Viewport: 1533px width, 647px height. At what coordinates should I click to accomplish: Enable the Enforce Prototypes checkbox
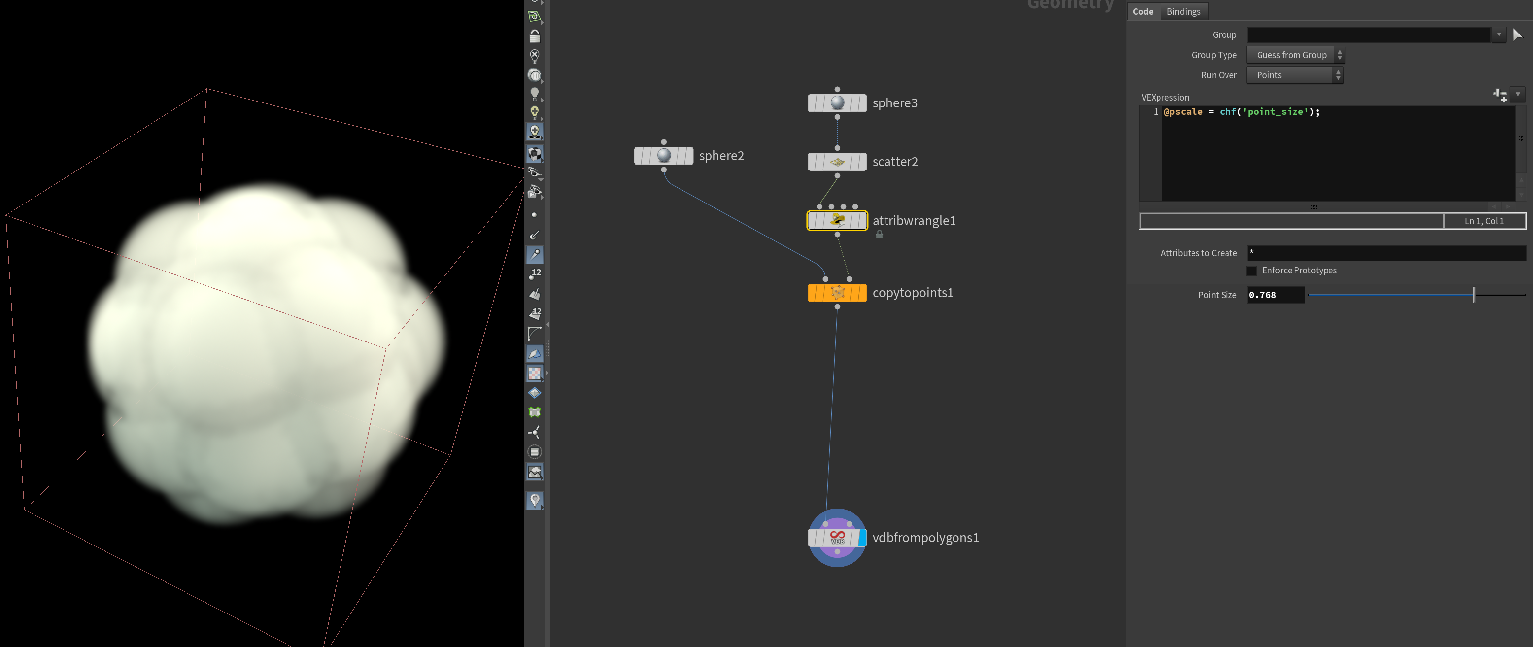(1252, 271)
